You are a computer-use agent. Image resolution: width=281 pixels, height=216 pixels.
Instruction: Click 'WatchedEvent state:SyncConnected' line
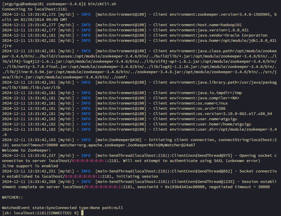(63, 208)
